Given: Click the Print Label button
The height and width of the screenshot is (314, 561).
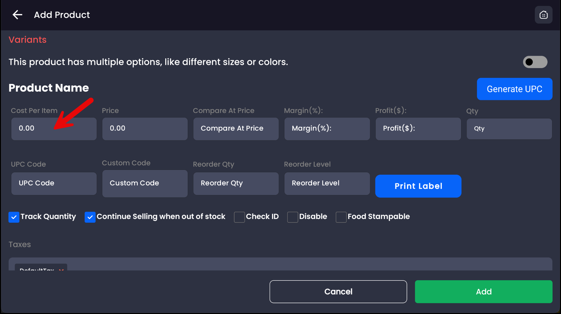Looking at the screenshot, I should [x=418, y=186].
